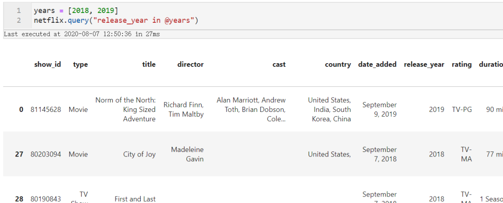Click the cast column header
This screenshot has height=203, width=503.
tap(279, 65)
